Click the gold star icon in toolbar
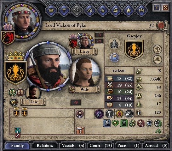The image size is (172, 151). click(x=128, y=10)
